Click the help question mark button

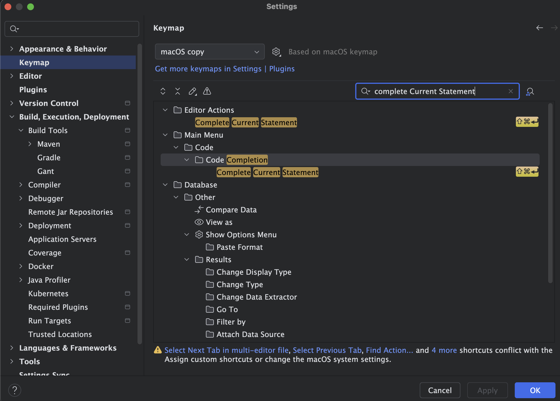[15, 390]
